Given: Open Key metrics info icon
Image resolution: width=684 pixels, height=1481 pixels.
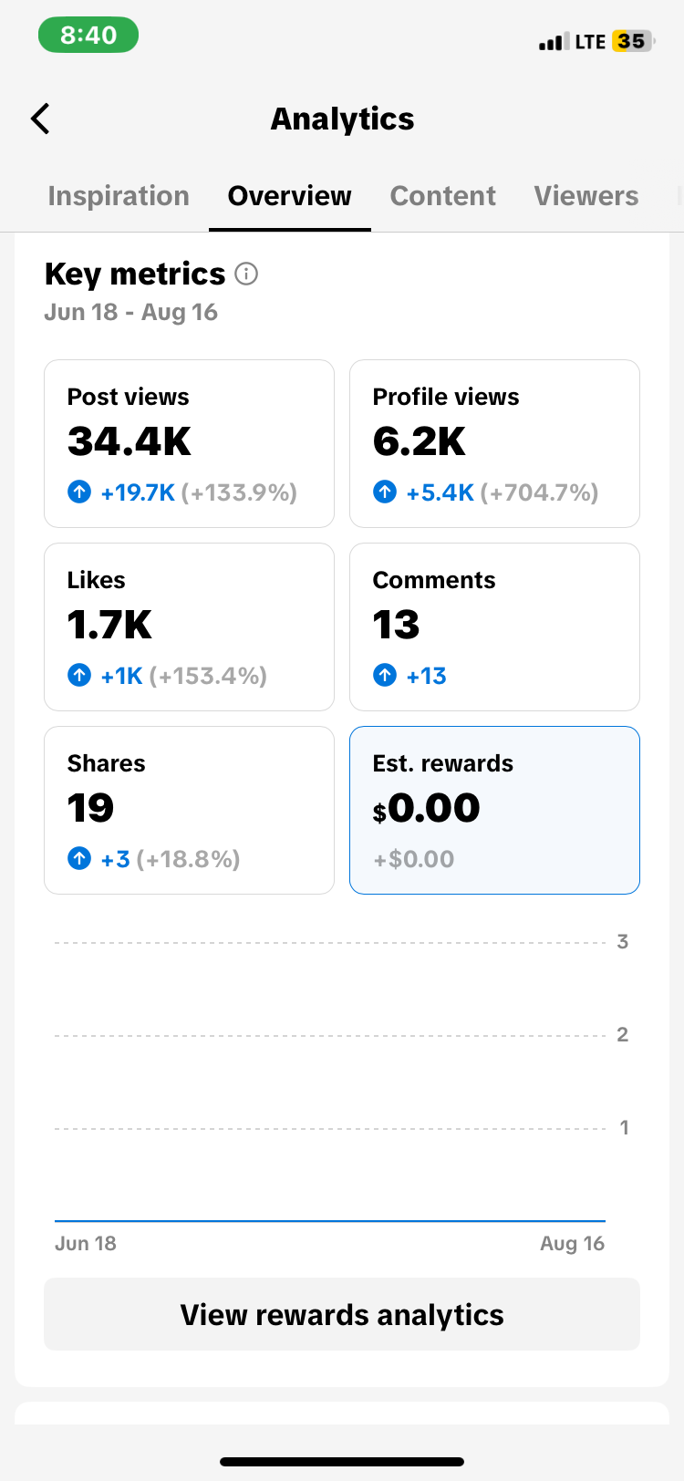Looking at the screenshot, I should pyautogui.click(x=246, y=274).
